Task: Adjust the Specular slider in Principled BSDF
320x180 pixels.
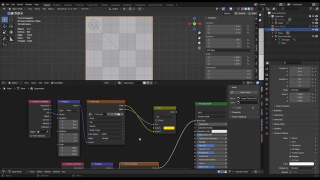Action: (x=212, y=145)
